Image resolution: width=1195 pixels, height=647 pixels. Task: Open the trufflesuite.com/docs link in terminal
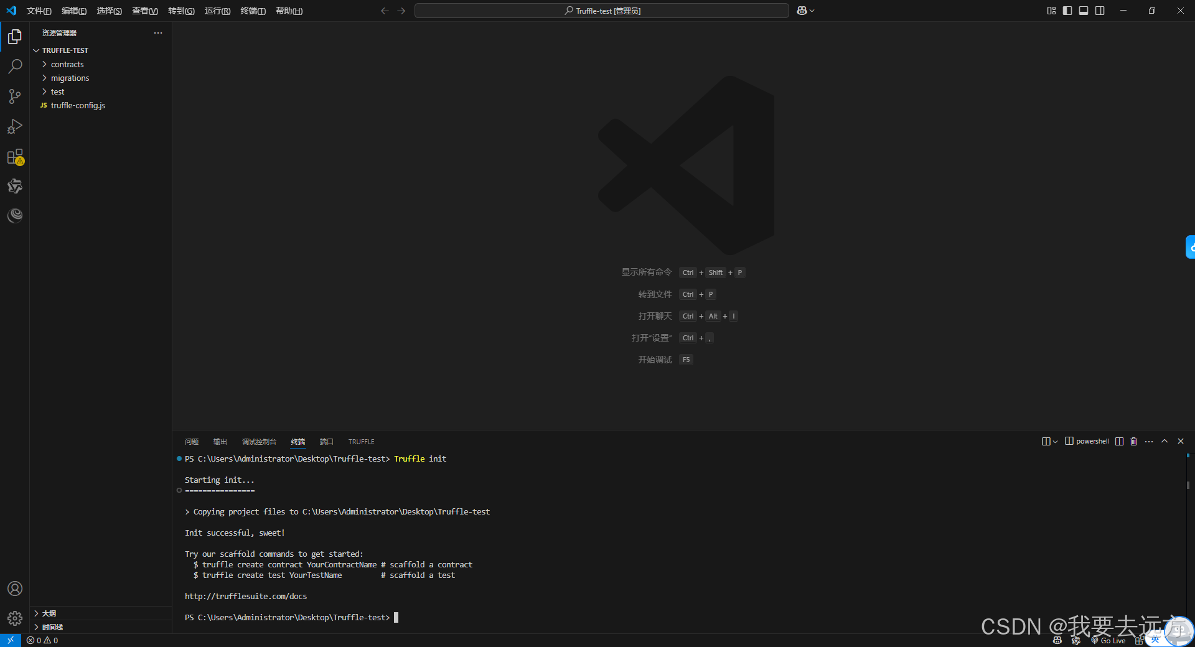[x=246, y=596]
